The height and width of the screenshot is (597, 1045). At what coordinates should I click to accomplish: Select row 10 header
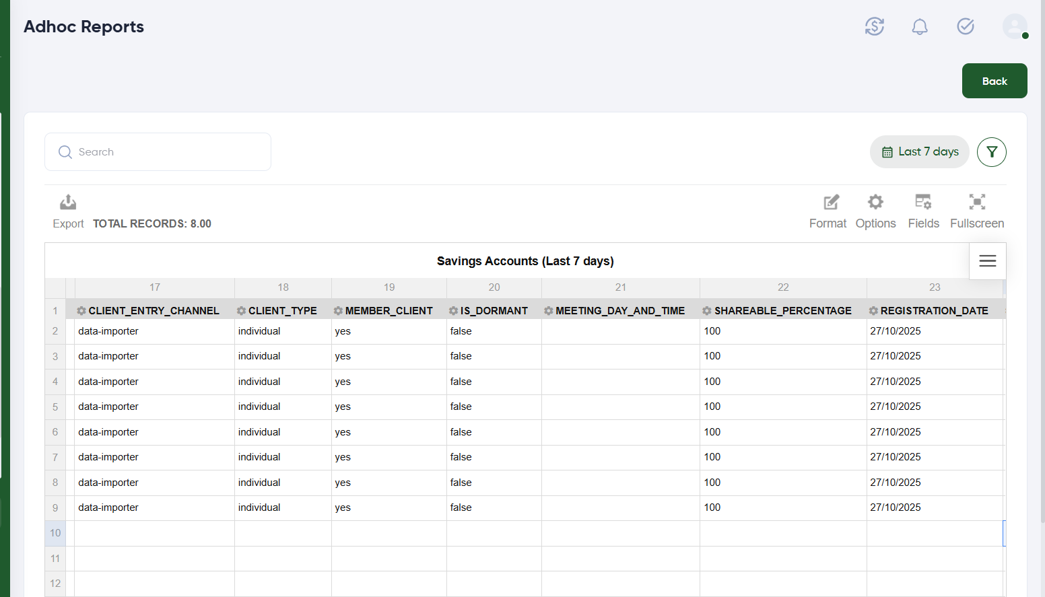[x=55, y=533]
